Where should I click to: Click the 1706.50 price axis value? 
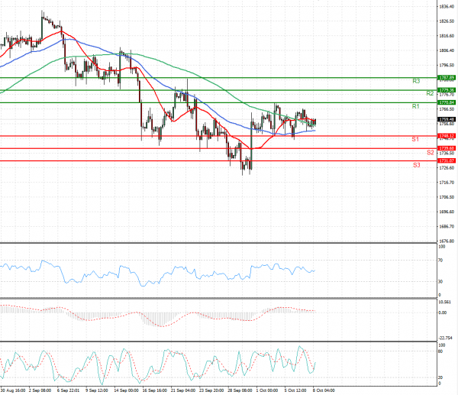447,197
